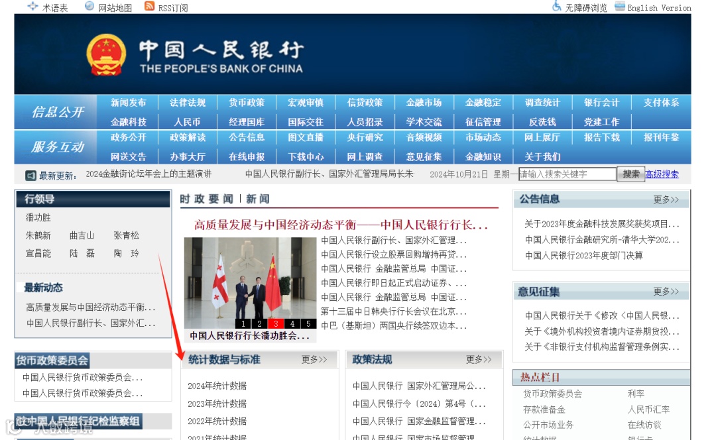
Task: Click the English Version icon
Action: point(620,7)
